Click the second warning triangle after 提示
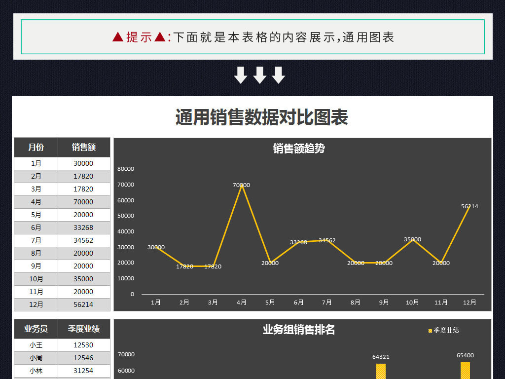Screen dimensions: 505x379 (x=159, y=37)
